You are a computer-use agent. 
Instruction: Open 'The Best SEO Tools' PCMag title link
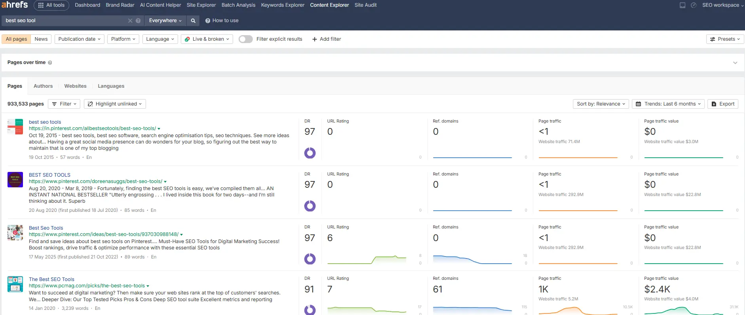51,279
